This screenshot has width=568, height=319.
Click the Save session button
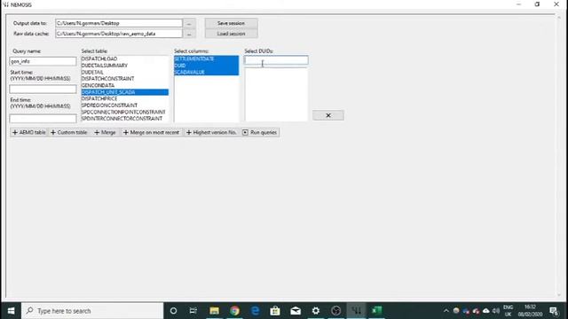coord(231,23)
